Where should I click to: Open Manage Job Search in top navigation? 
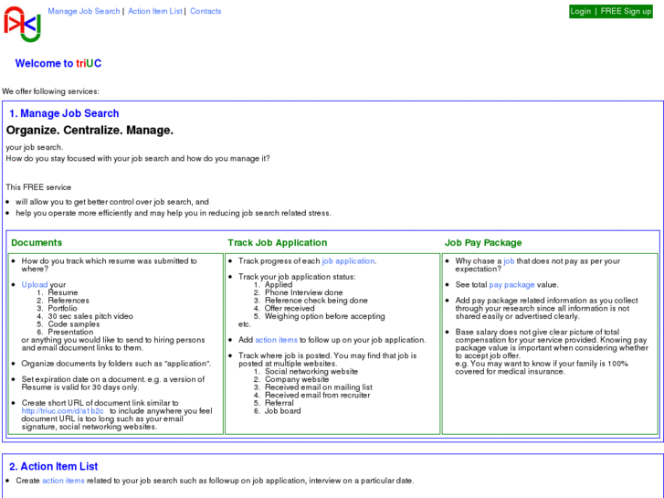click(x=84, y=12)
